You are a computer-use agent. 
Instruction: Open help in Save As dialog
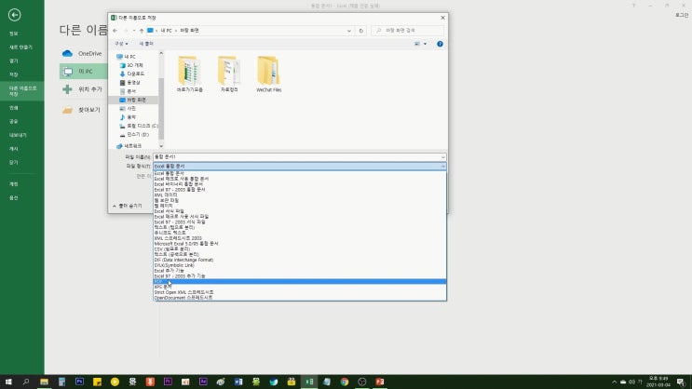440,44
